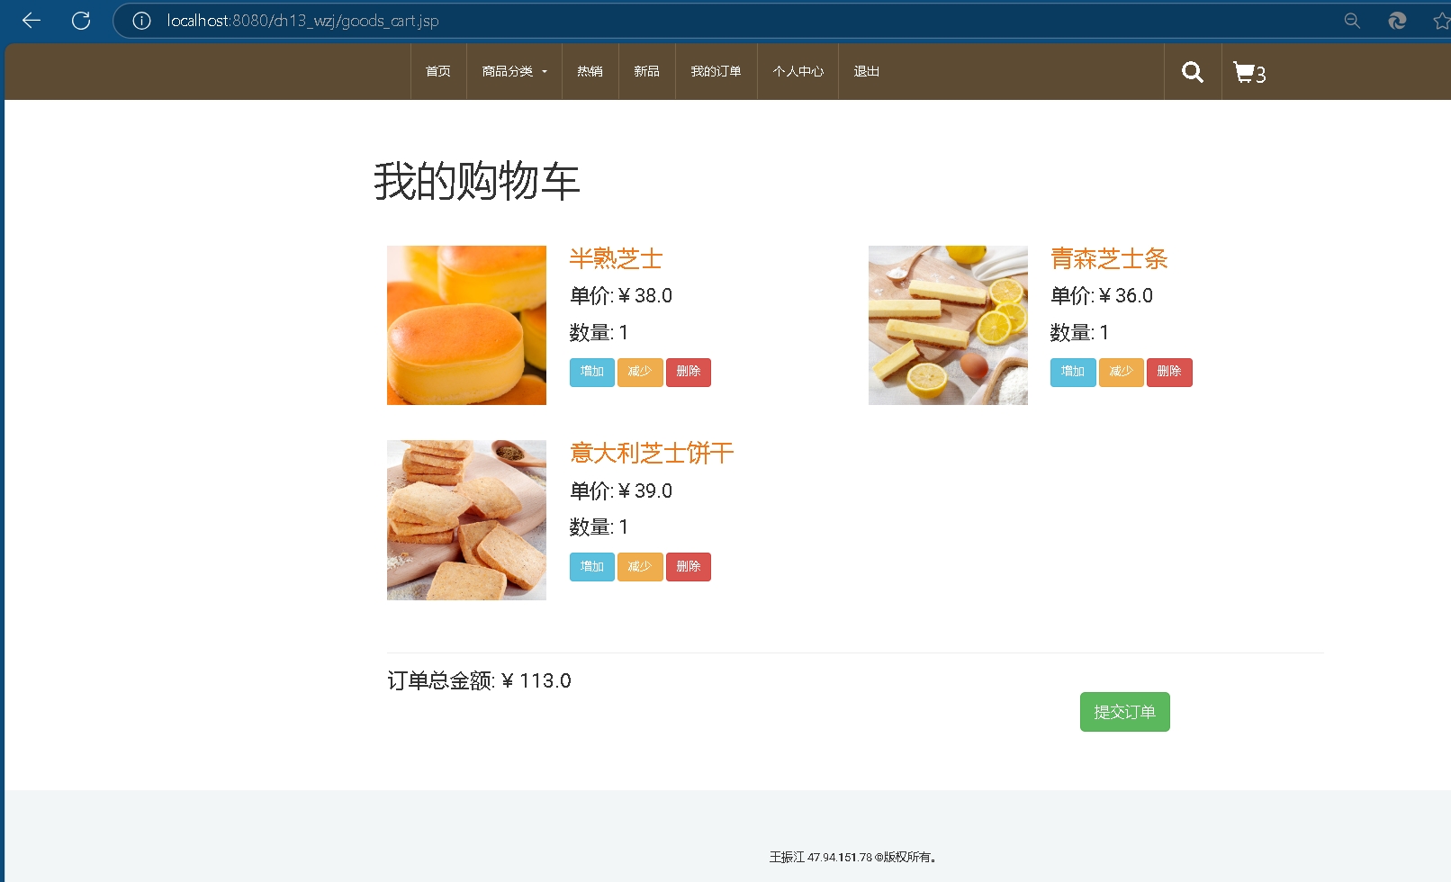
Task: Submit order with 提交订单 button
Action: coord(1124,712)
